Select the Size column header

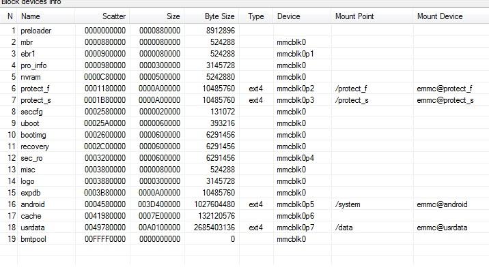pos(157,16)
